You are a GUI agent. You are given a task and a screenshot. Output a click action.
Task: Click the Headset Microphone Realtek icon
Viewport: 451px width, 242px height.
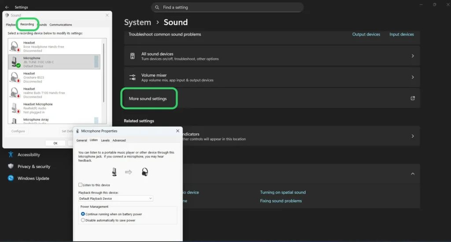coord(15,108)
